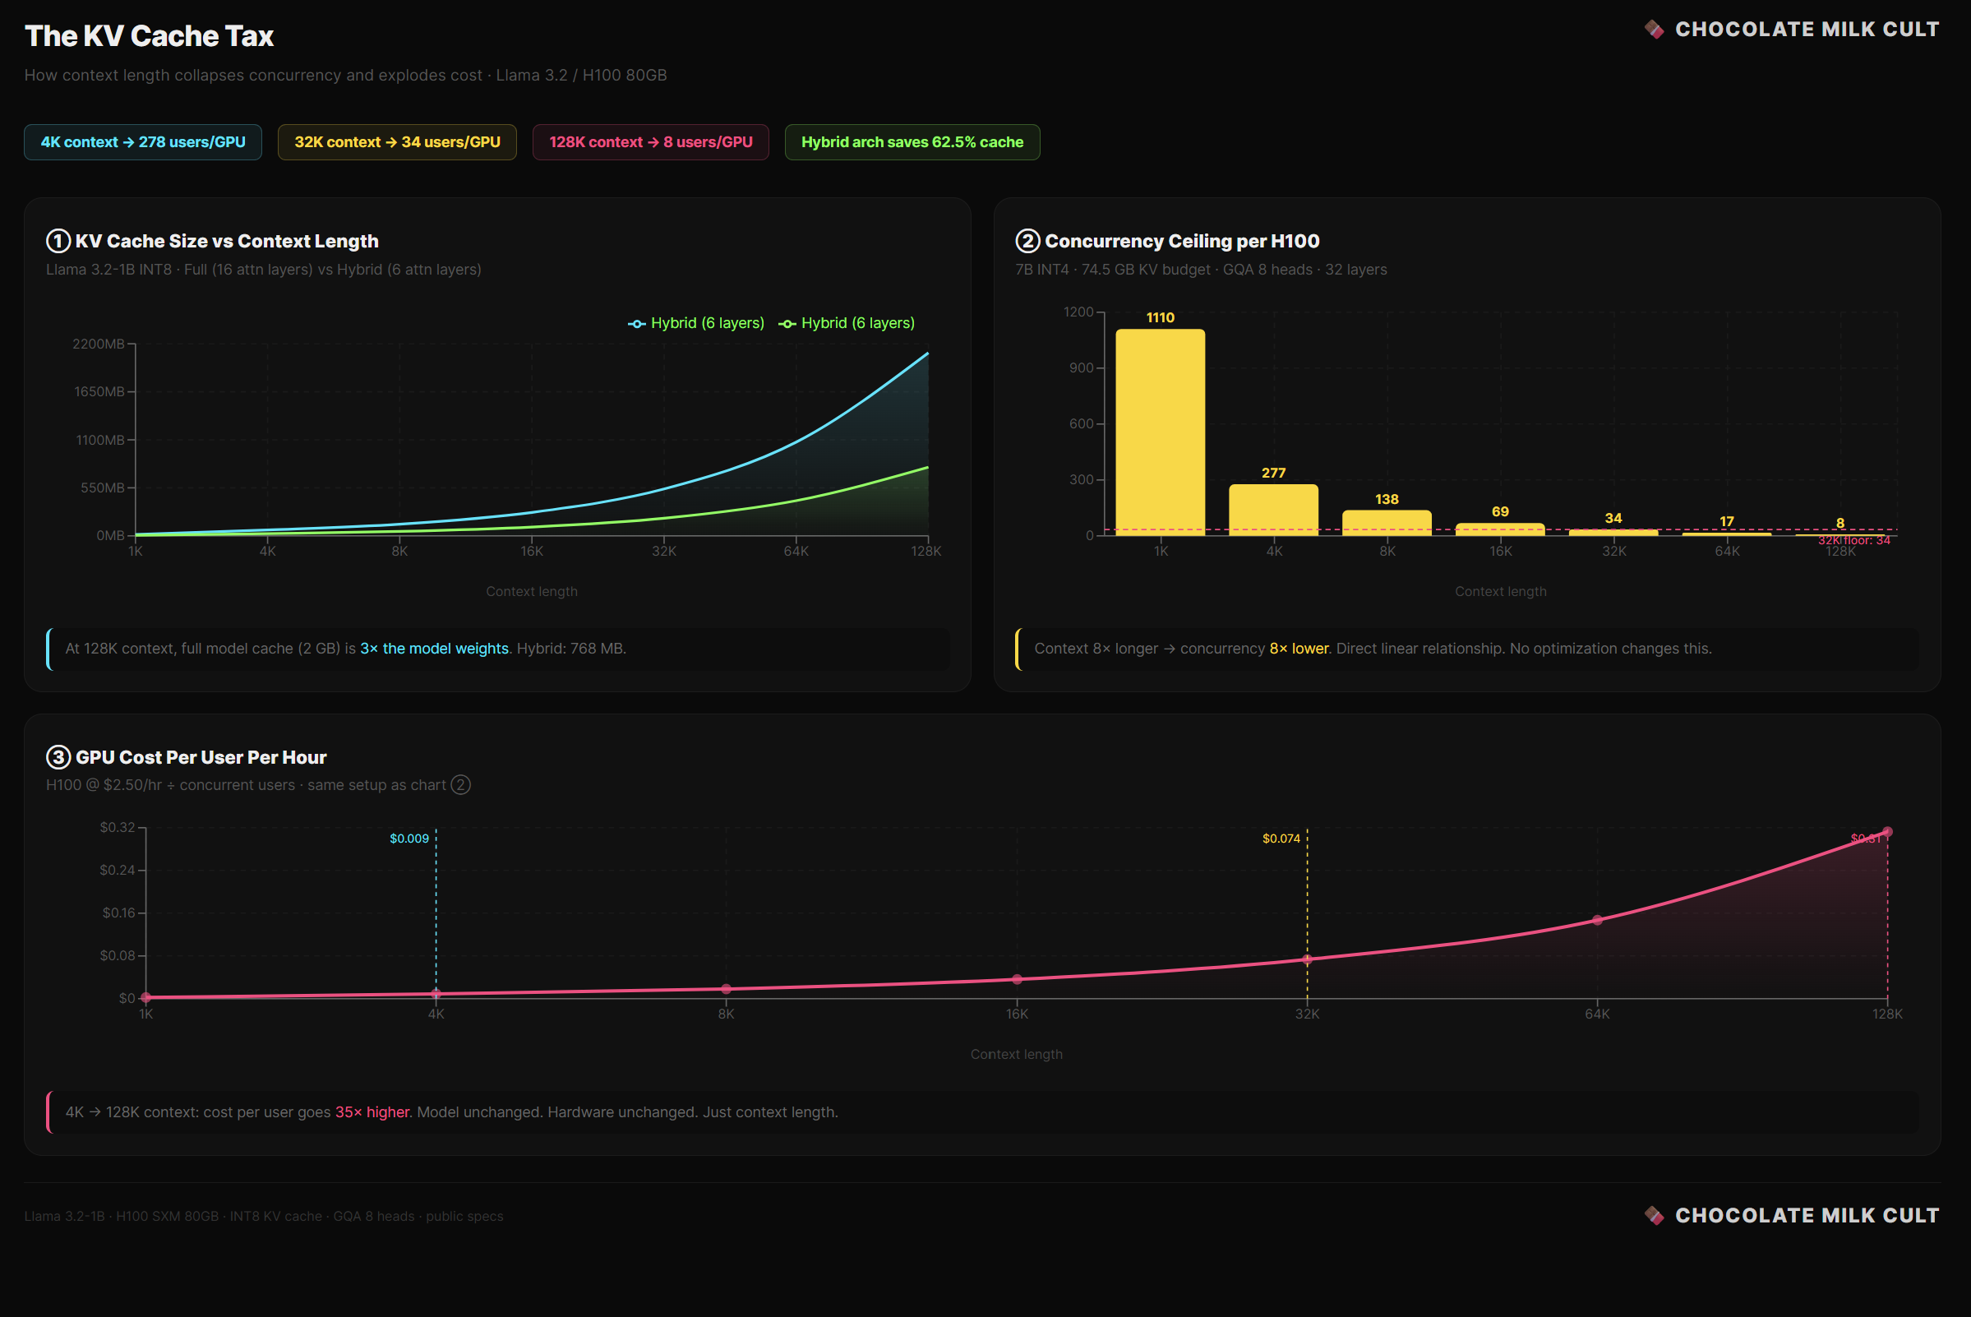This screenshot has height=1317, width=1971.
Task: Click the 138 bar at 8K context
Action: point(1387,521)
